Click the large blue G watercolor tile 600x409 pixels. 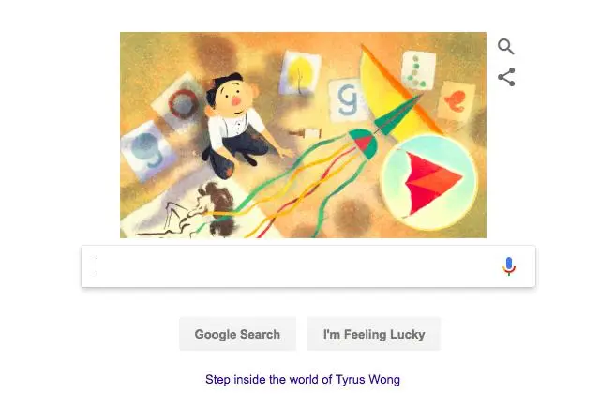(147, 151)
